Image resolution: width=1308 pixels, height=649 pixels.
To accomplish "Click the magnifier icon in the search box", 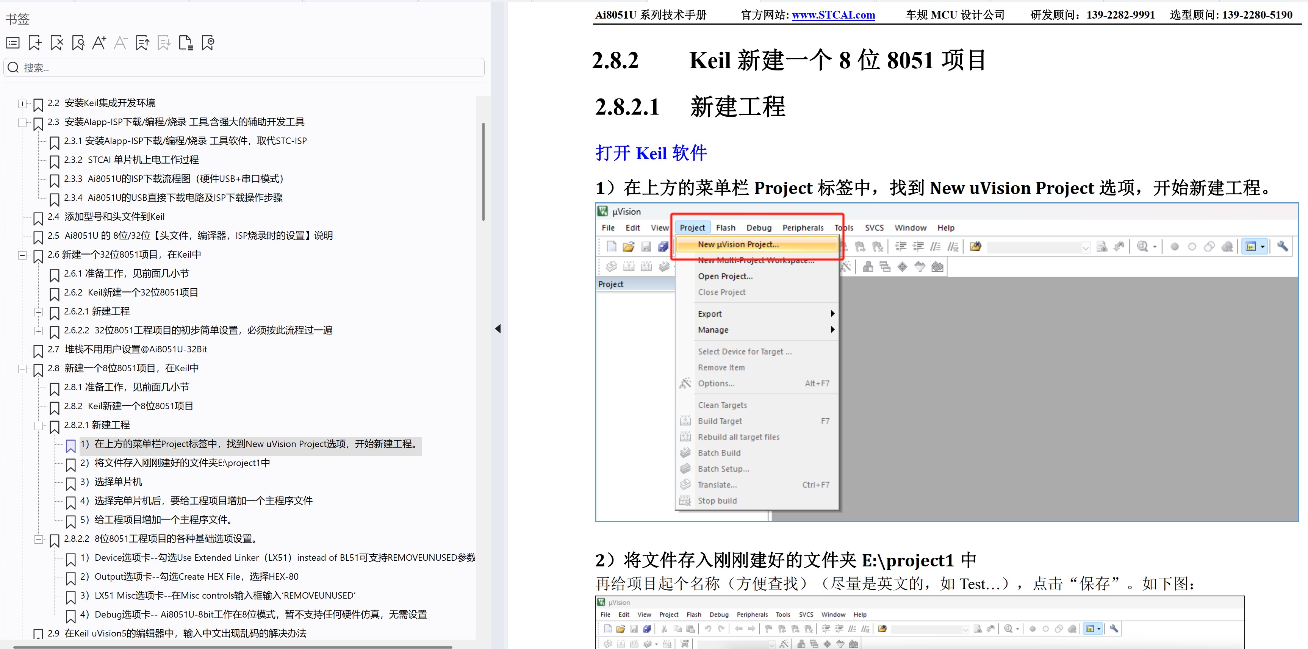I will point(13,67).
